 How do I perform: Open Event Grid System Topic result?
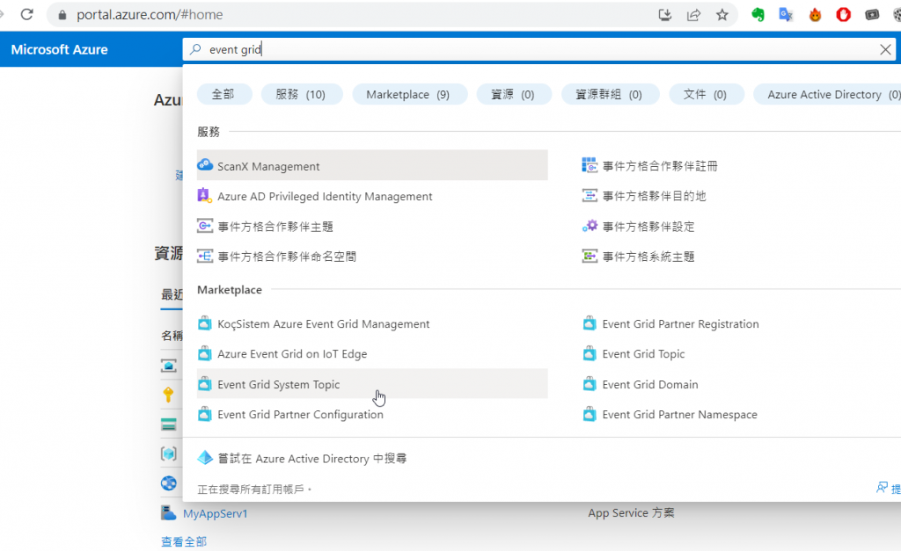372,383
